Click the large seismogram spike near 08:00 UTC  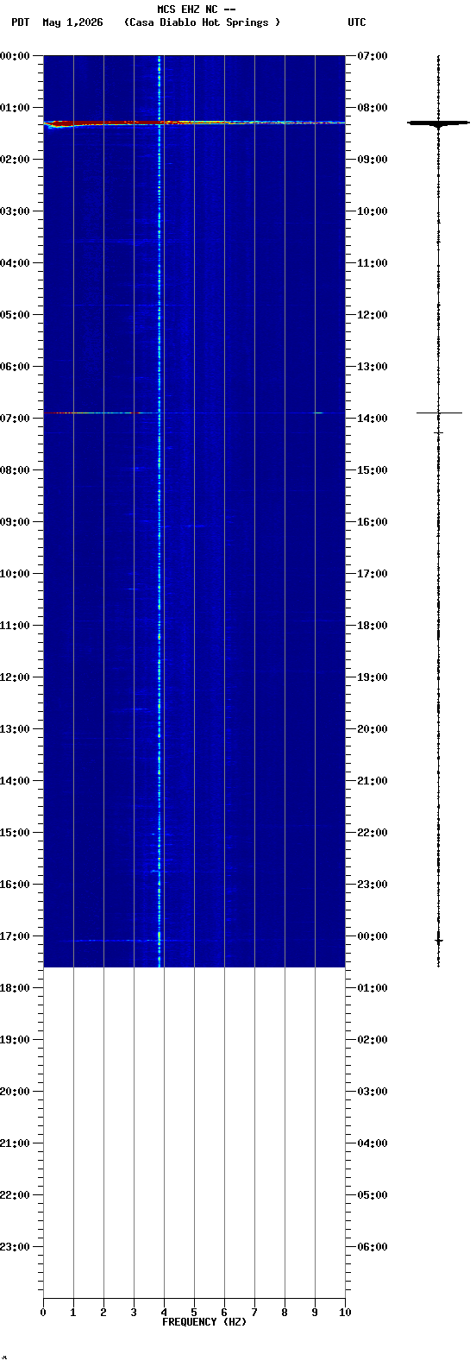click(438, 123)
